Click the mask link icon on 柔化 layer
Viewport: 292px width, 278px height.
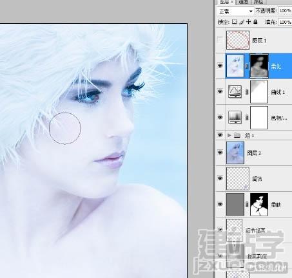coord(247,66)
